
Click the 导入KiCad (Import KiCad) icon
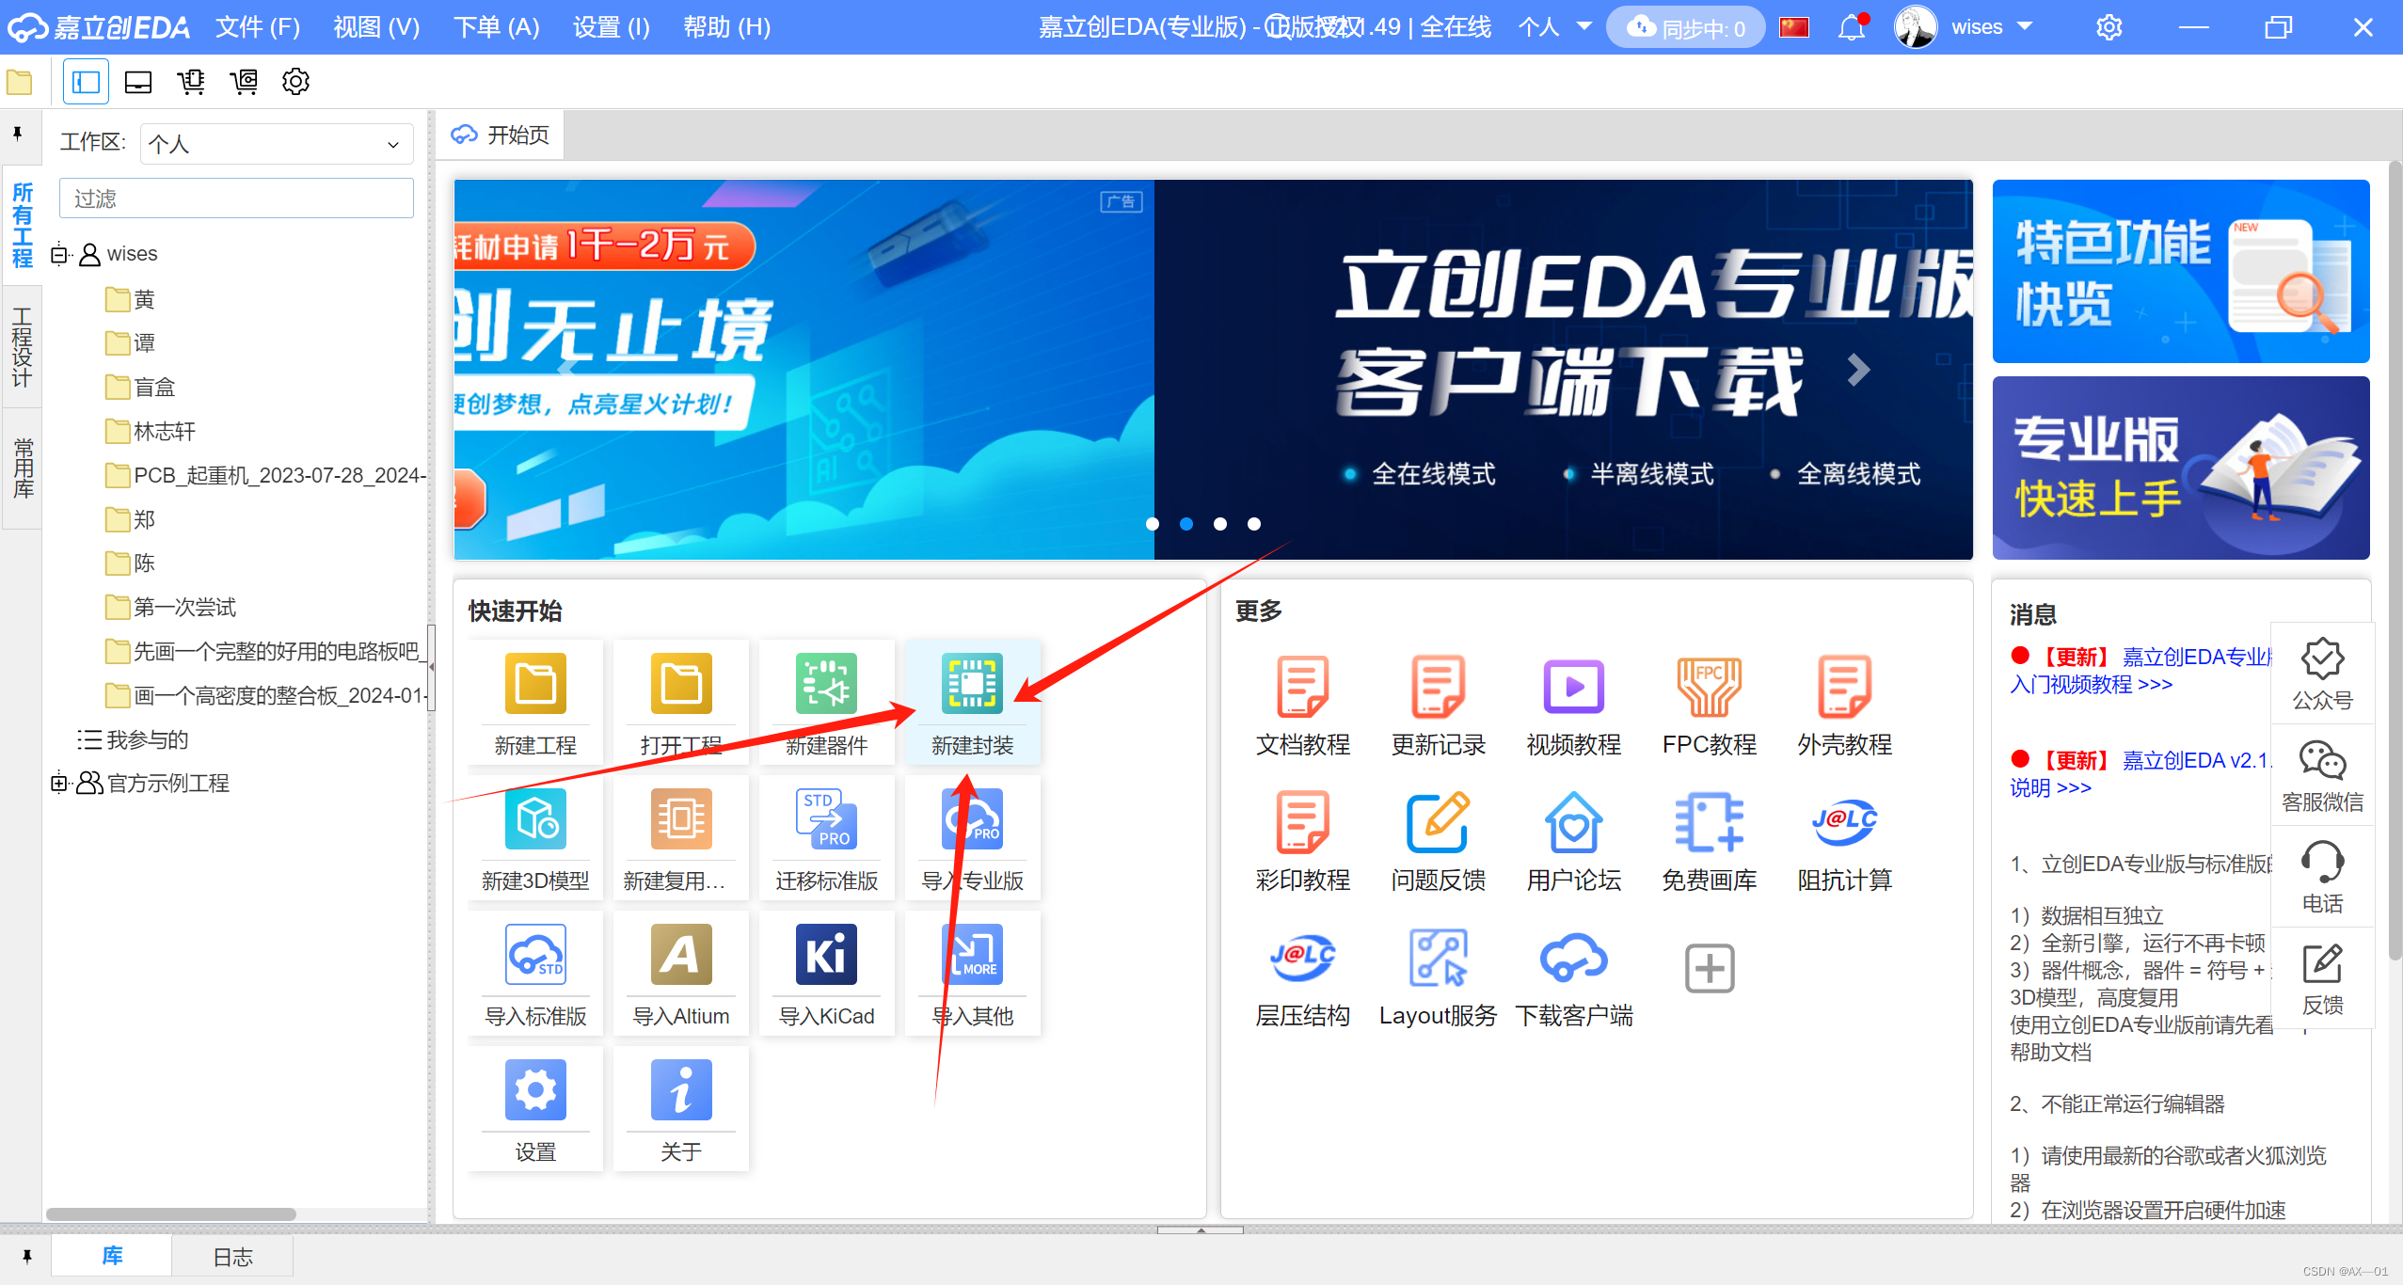click(826, 955)
